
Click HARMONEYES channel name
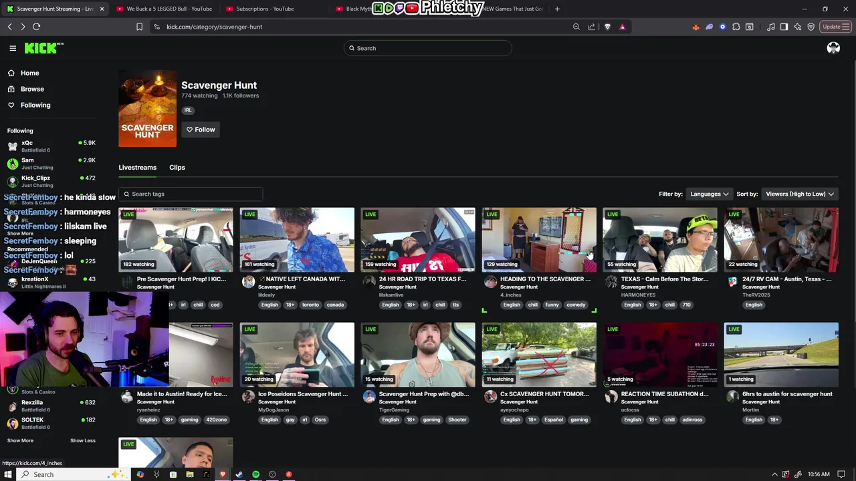[x=638, y=295]
